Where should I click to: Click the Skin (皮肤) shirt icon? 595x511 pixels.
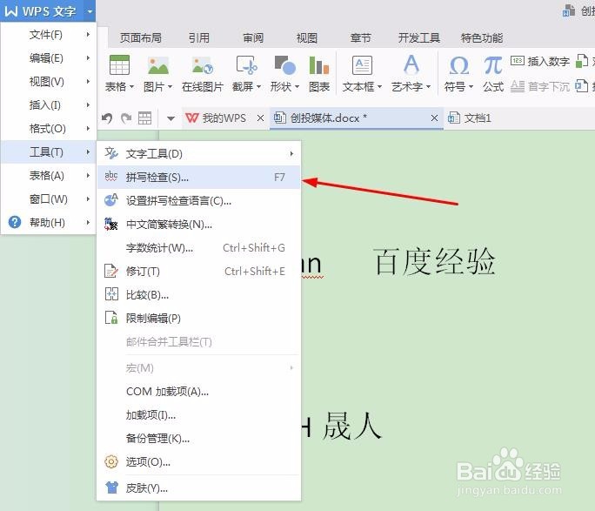[111, 487]
